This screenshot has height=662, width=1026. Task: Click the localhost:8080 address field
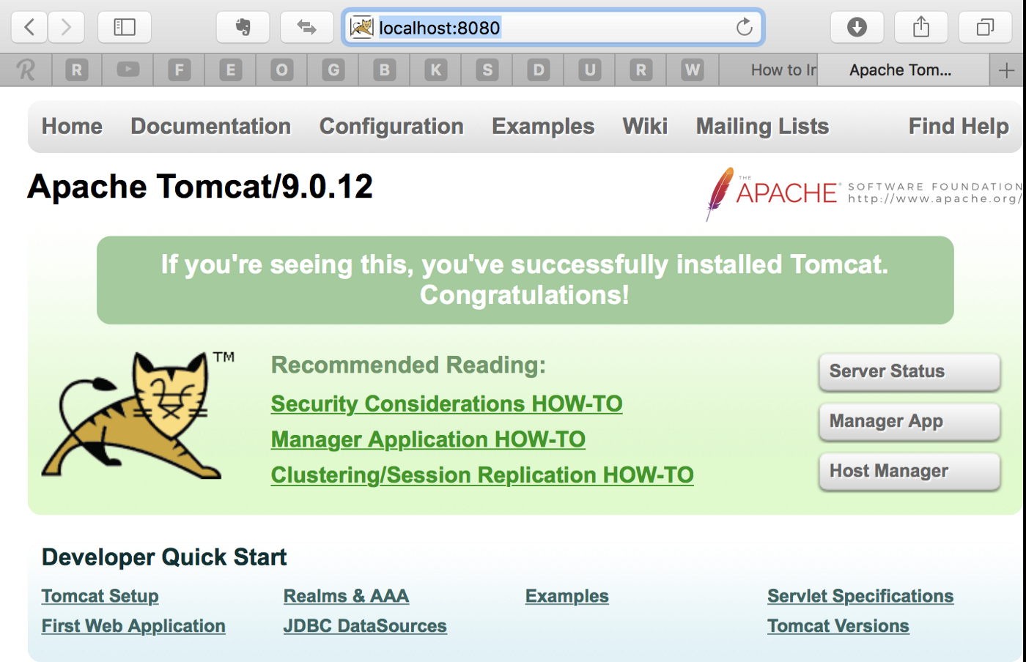pyautogui.click(x=553, y=28)
